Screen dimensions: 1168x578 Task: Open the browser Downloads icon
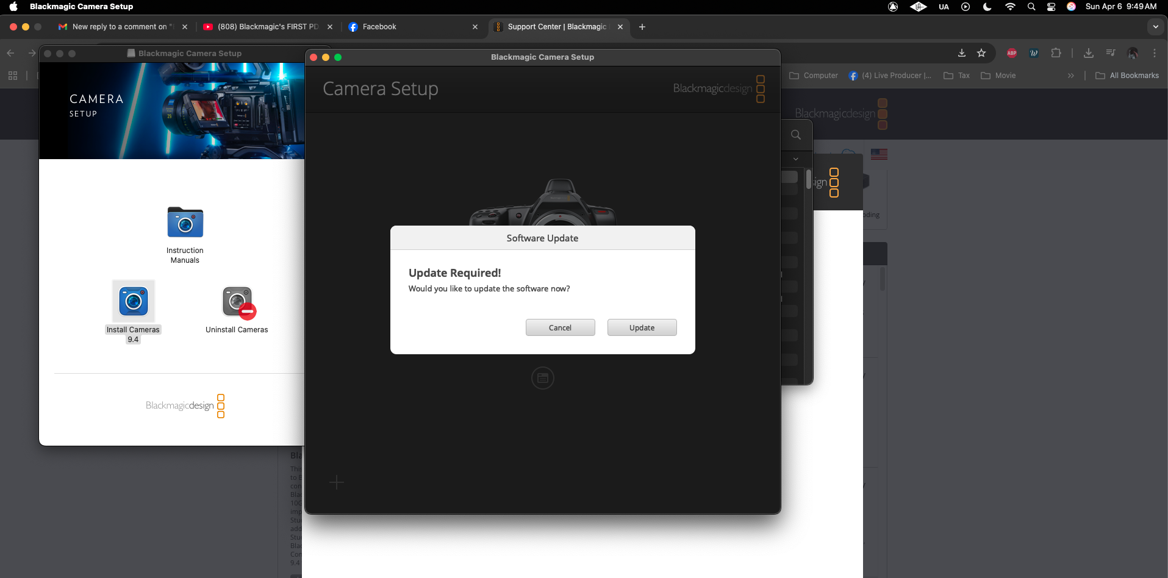click(x=1088, y=53)
